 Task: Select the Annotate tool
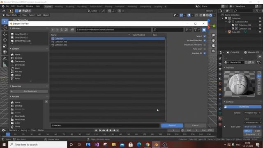(5, 58)
